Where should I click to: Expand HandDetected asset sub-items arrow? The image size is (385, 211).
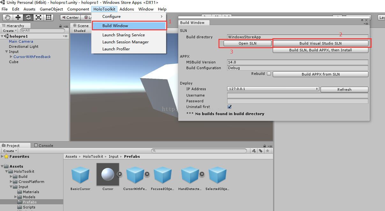tap(202, 174)
